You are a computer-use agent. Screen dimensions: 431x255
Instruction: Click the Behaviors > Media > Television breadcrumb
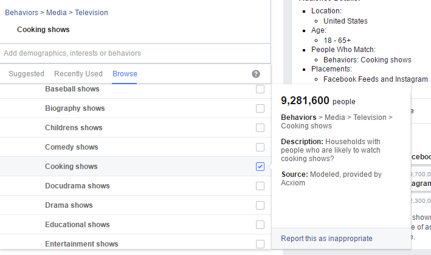click(x=57, y=12)
